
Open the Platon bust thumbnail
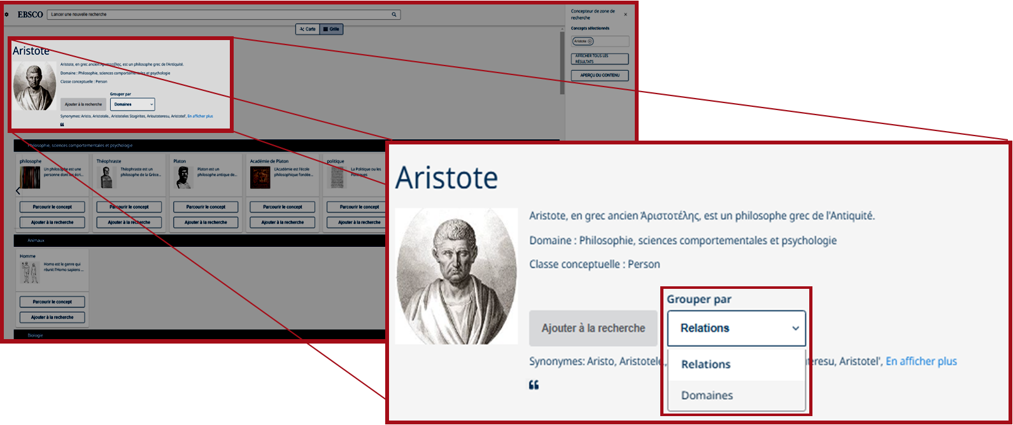coord(183,178)
